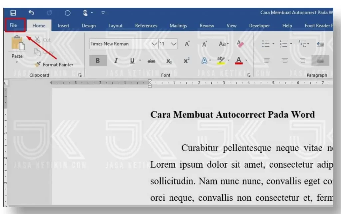Click the Copy button in Clipboard group

coord(44,52)
